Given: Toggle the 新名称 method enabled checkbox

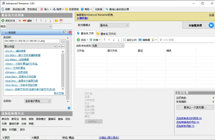Looking at the screenshot, I should [x=64, y=32].
